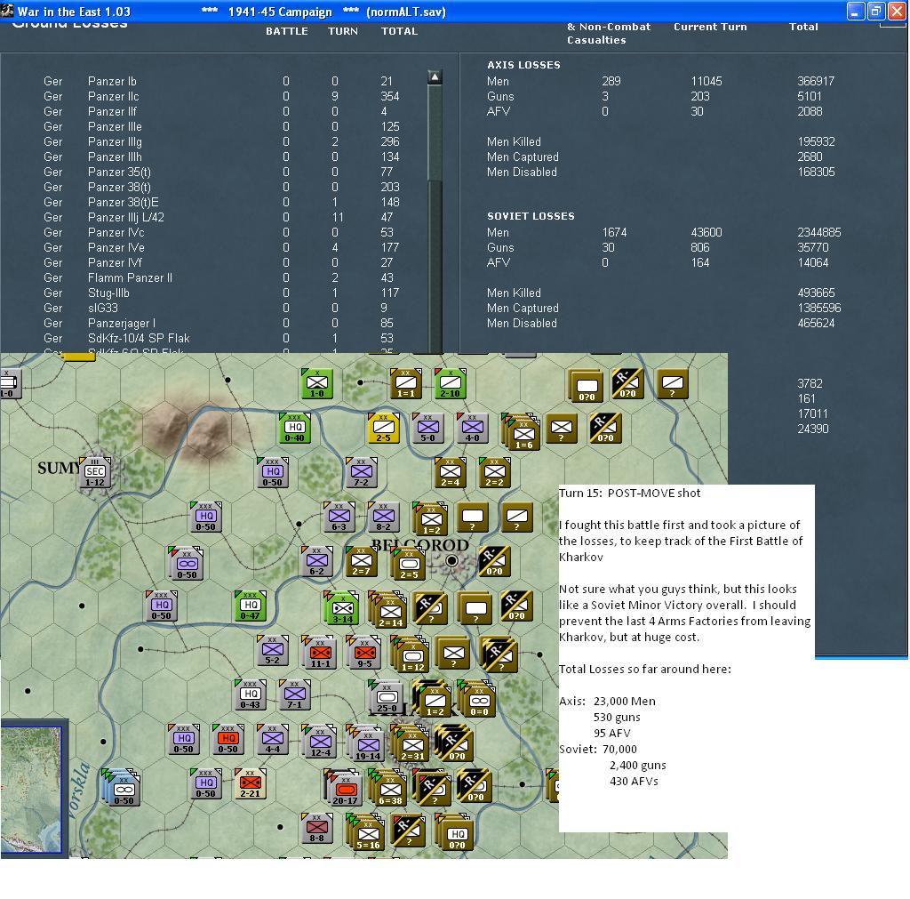Select the yellow 2-5 unit counter
This screenshot has width=910, height=899.
pyautogui.click(x=384, y=429)
